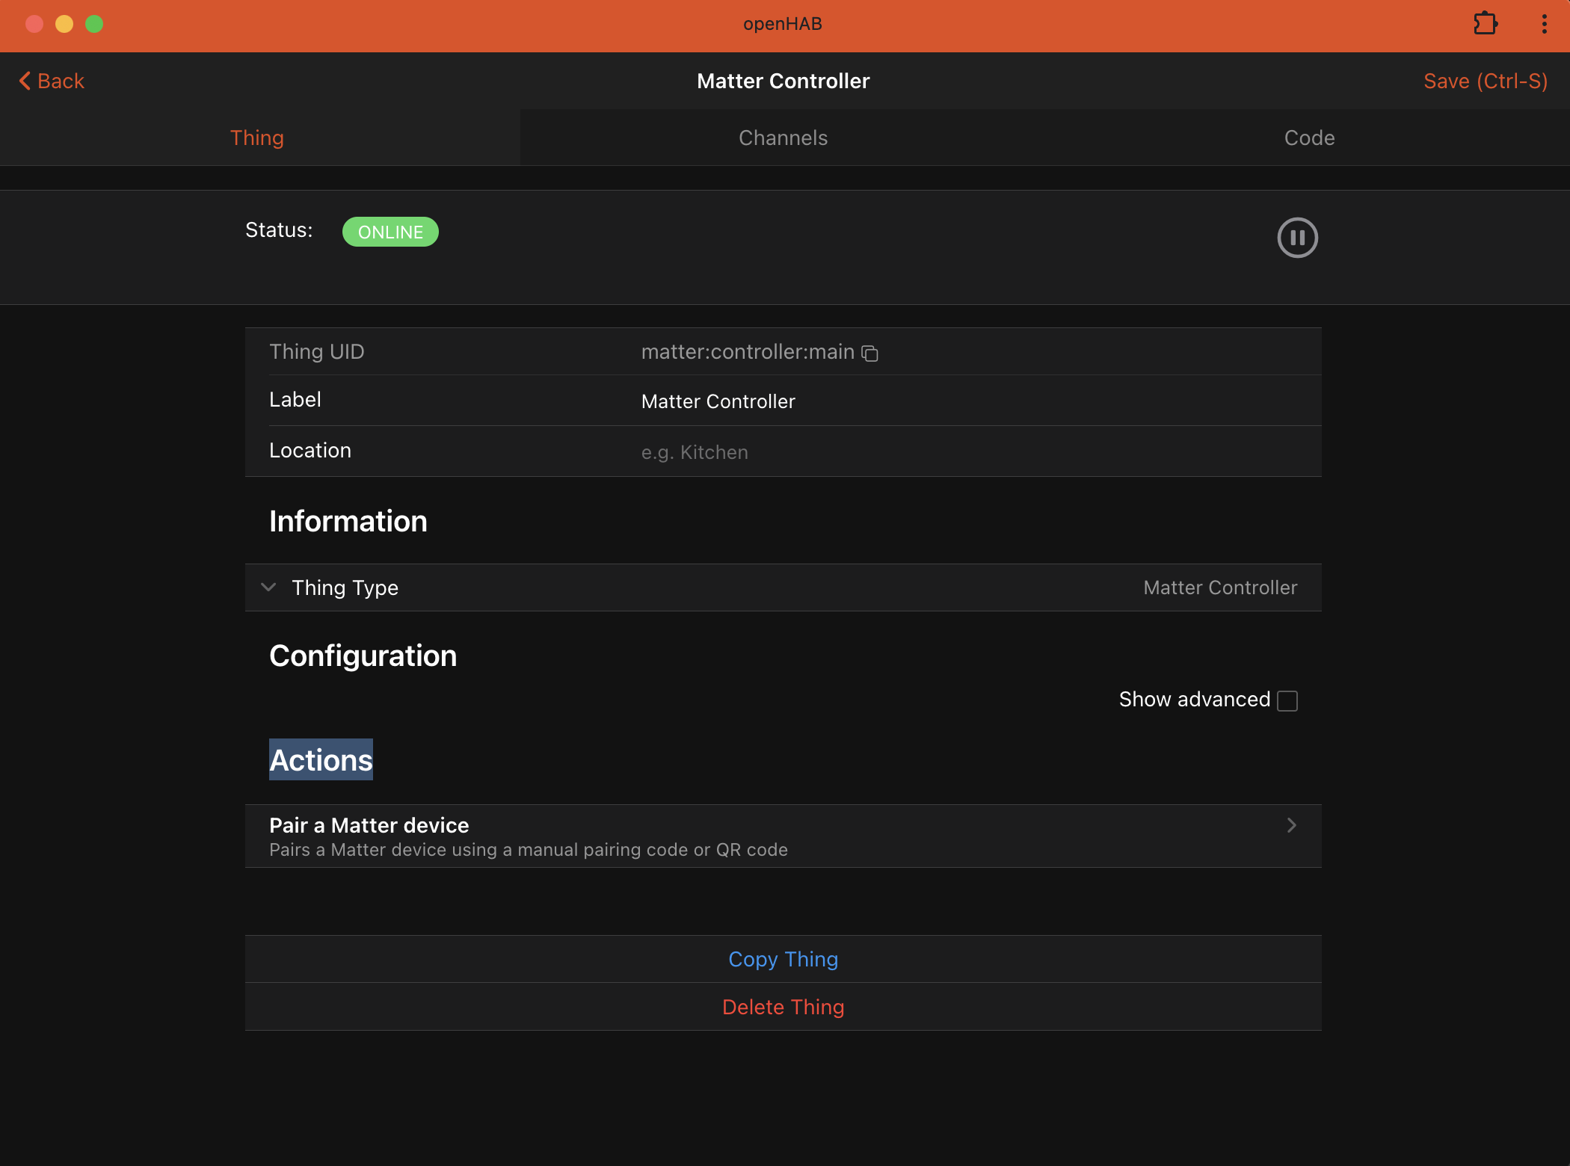The image size is (1570, 1166).
Task: Click the green maximize window dot
Action: point(94,24)
